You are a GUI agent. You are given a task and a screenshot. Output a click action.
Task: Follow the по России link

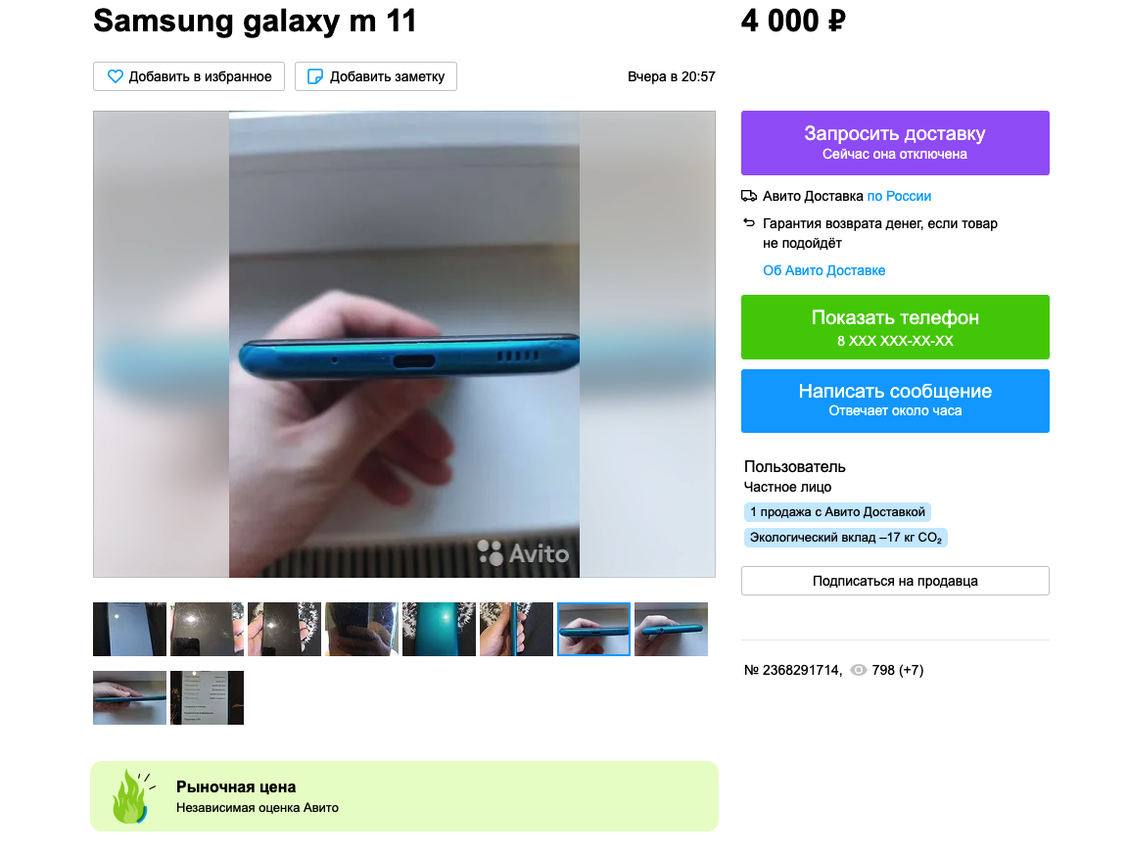click(x=899, y=196)
